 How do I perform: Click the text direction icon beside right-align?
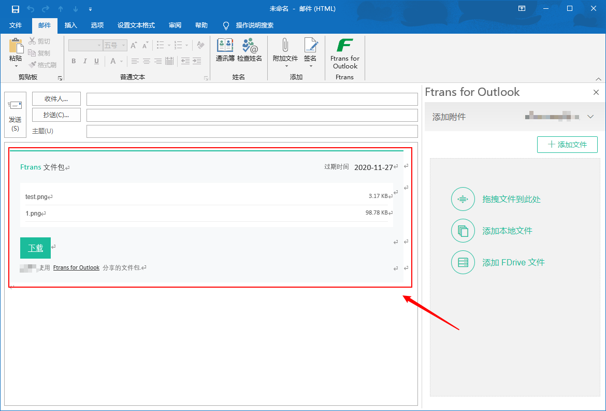click(x=169, y=61)
